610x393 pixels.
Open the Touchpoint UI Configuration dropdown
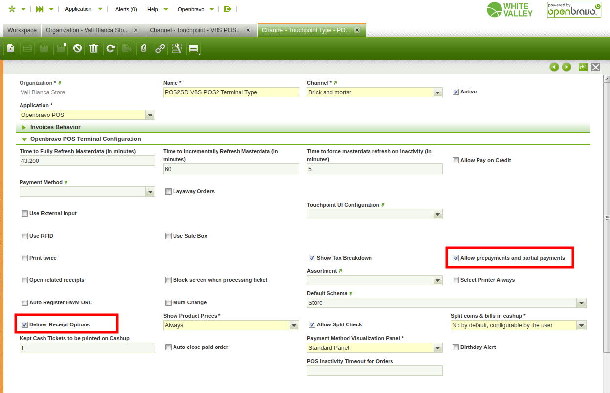[438, 214]
